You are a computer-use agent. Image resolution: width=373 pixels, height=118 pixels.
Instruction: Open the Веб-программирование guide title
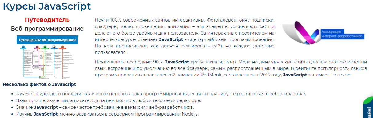tap(47, 29)
